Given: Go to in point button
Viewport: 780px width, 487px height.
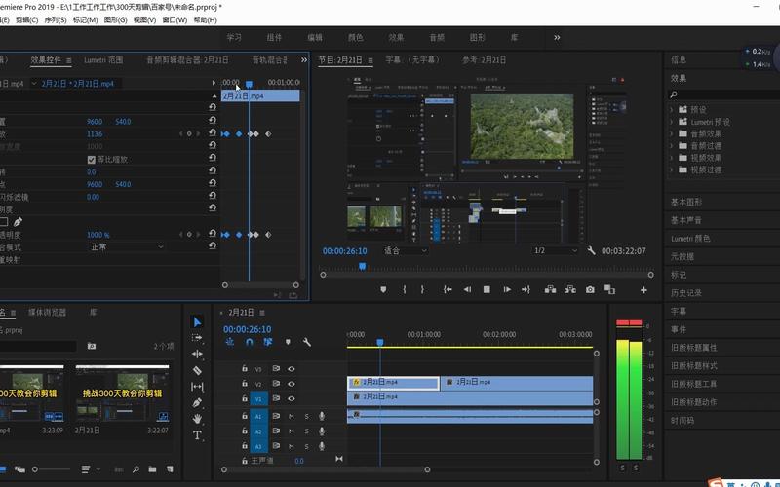Looking at the screenshot, I should click(448, 289).
